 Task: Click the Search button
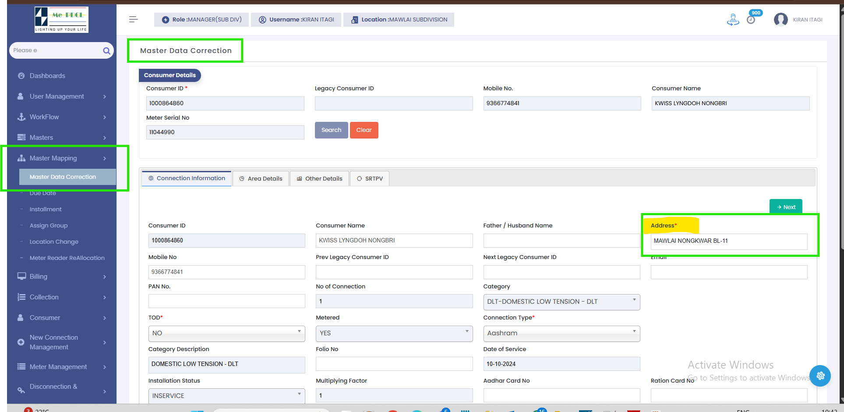(x=331, y=130)
